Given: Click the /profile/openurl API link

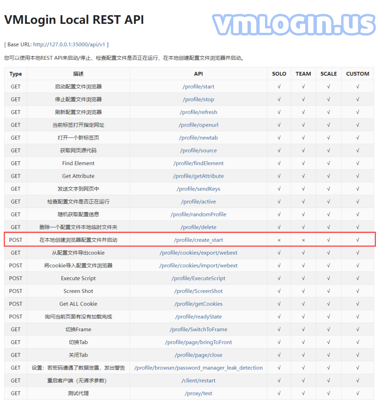Looking at the screenshot, I should click(x=198, y=125).
